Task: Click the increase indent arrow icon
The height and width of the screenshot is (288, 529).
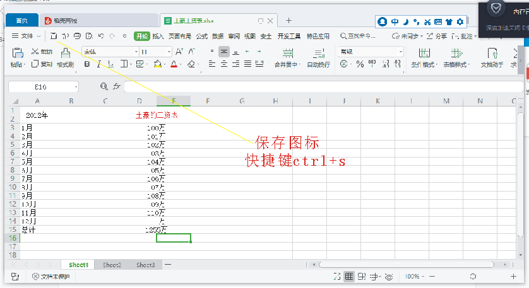Action: (x=259, y=51)
